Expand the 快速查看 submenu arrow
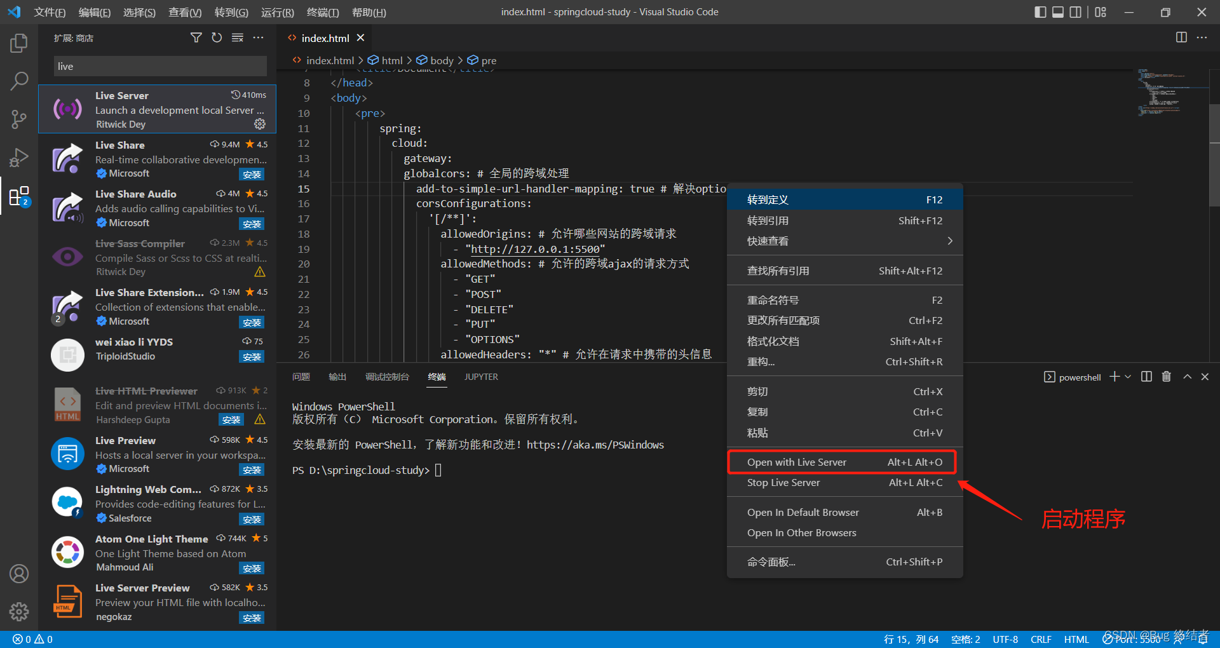Screen dimensions: 1220x648 [x=950, y=241]
